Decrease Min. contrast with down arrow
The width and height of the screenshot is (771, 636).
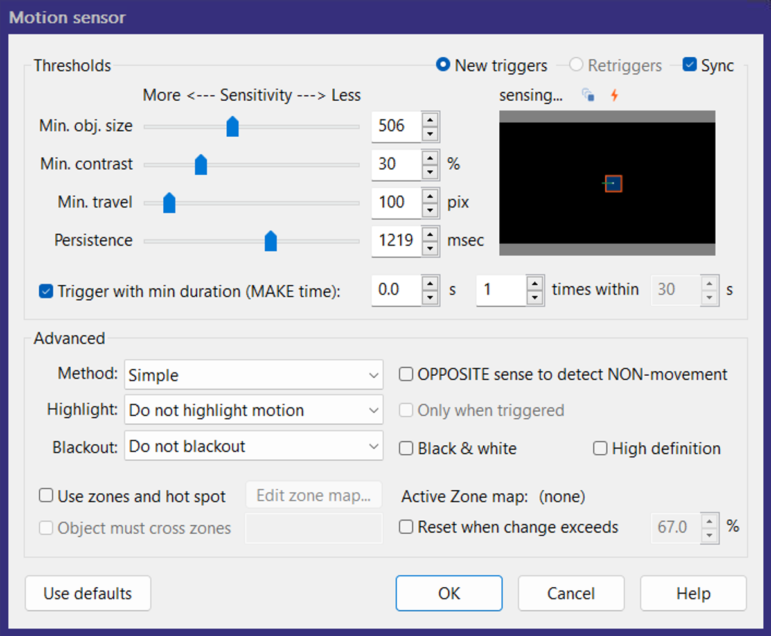(x=430, y=172)
